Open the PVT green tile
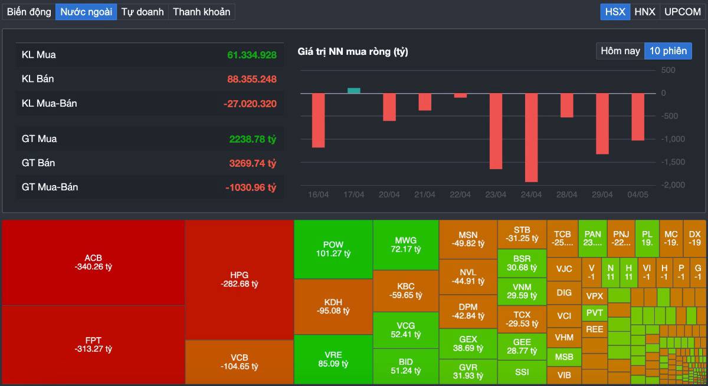The height and width of the screenshot is (386, 708). point(595,313)
